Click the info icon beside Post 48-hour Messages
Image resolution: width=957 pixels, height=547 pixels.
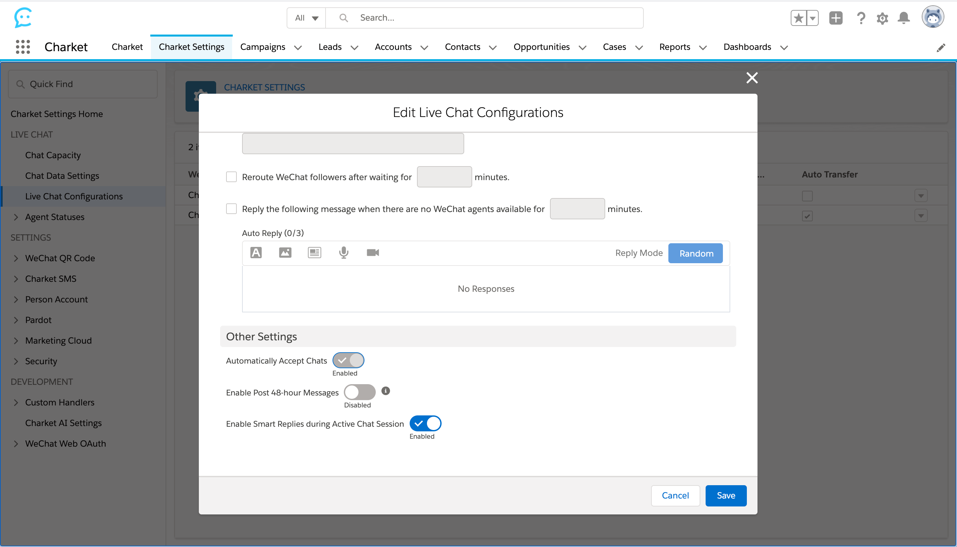[x=386, y=391]
